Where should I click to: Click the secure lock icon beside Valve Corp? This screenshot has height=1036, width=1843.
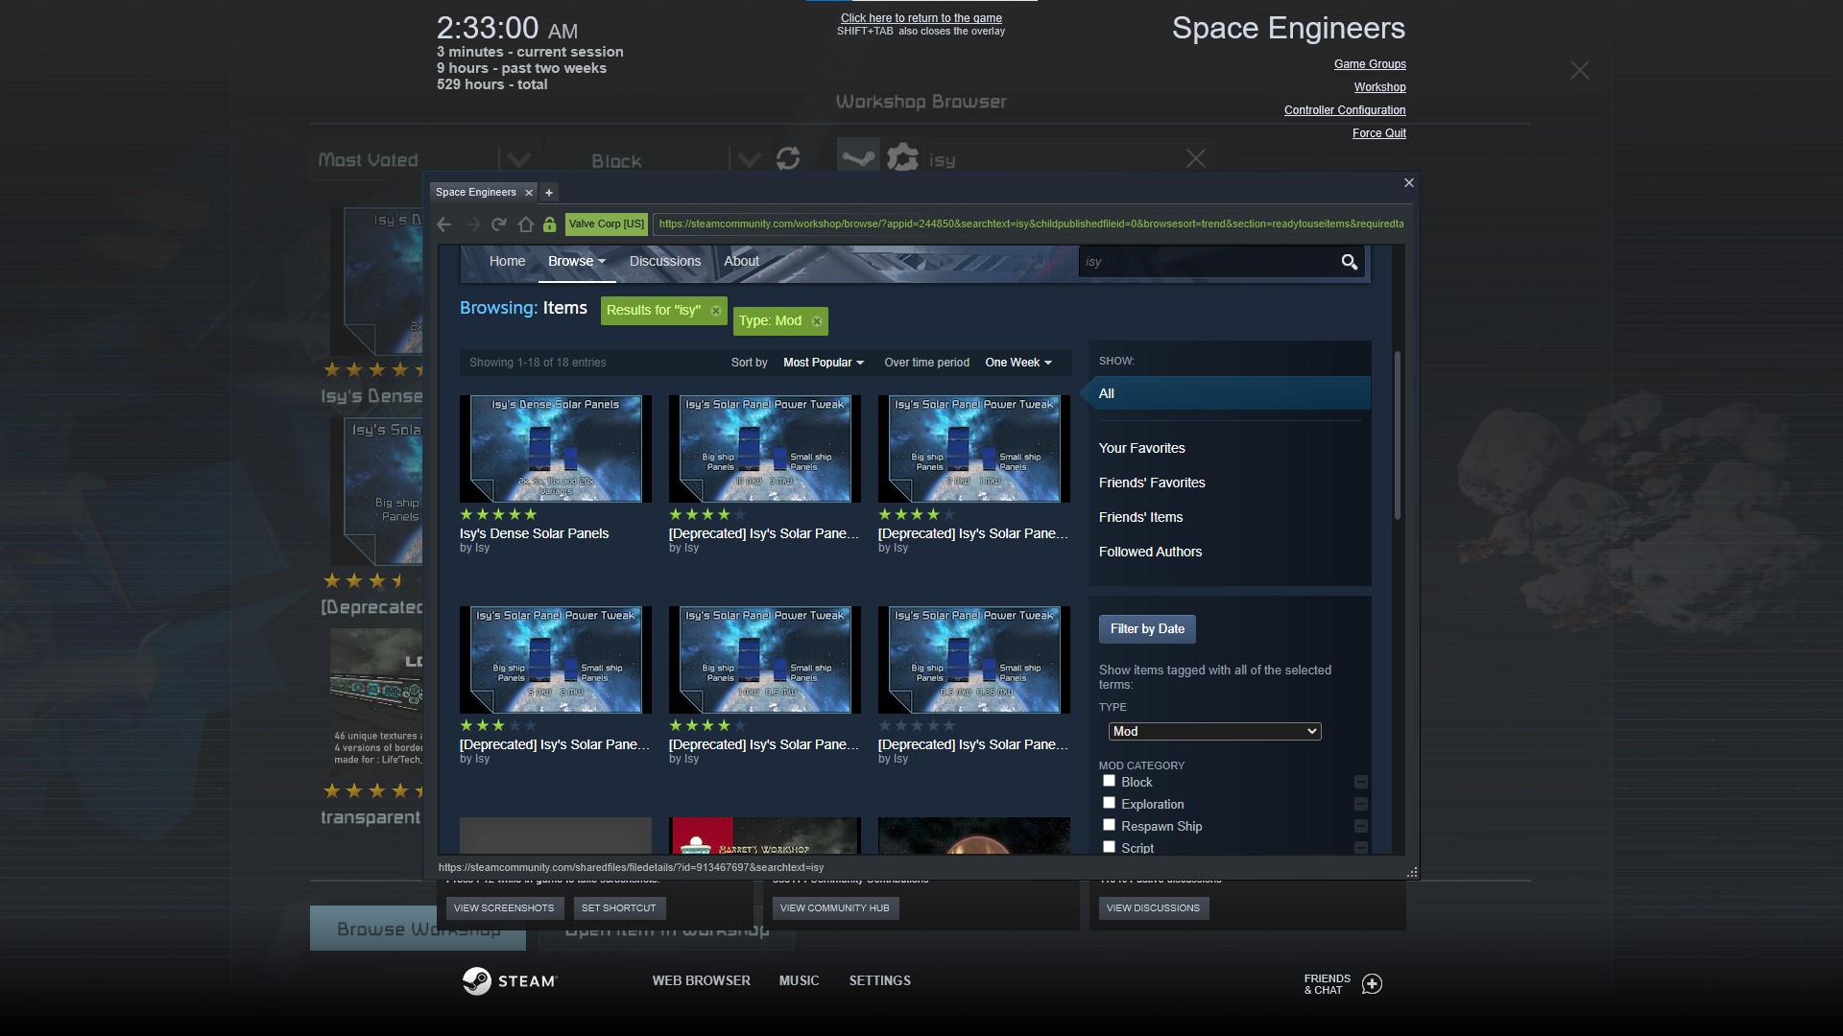coord(549,224)
